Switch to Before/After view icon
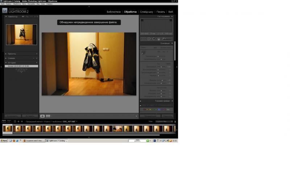This screenshot has height=193, width=290. pyautogui.click(x=48, y=116)
